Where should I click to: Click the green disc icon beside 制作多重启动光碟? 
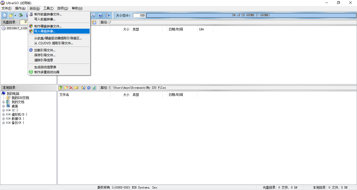pos(31,72)
